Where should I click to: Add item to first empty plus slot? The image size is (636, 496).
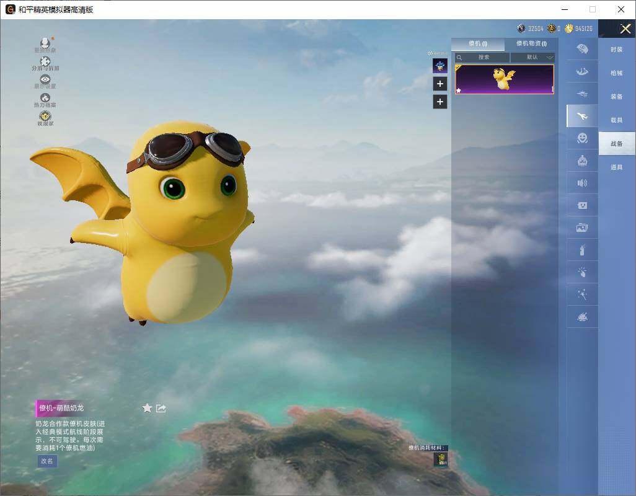[x=440, y=84]
